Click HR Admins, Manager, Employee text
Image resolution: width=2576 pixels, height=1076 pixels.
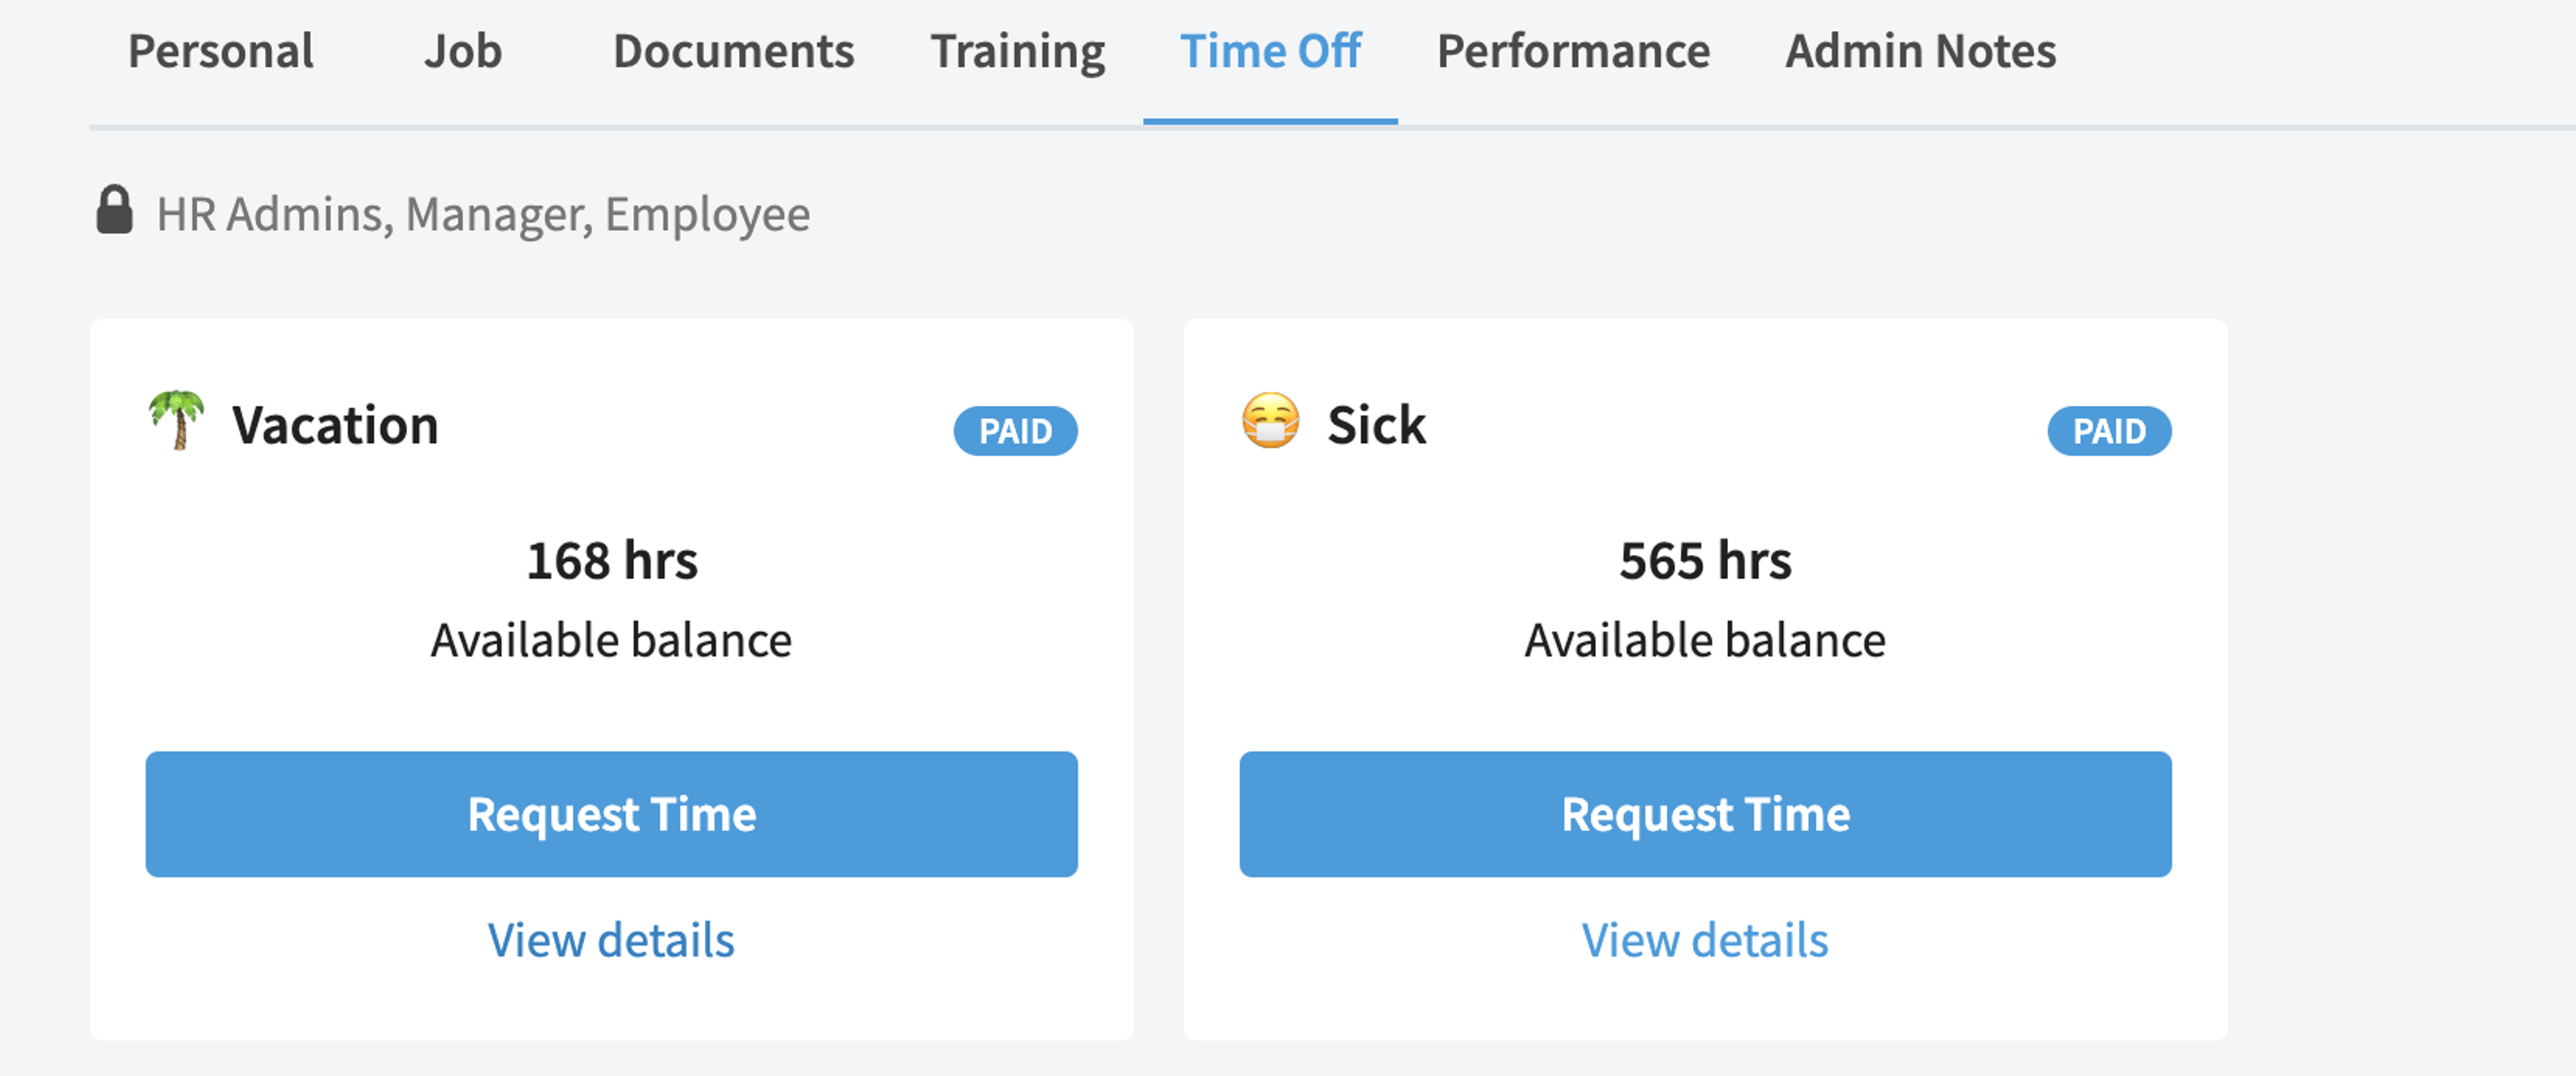pos(483,214)
